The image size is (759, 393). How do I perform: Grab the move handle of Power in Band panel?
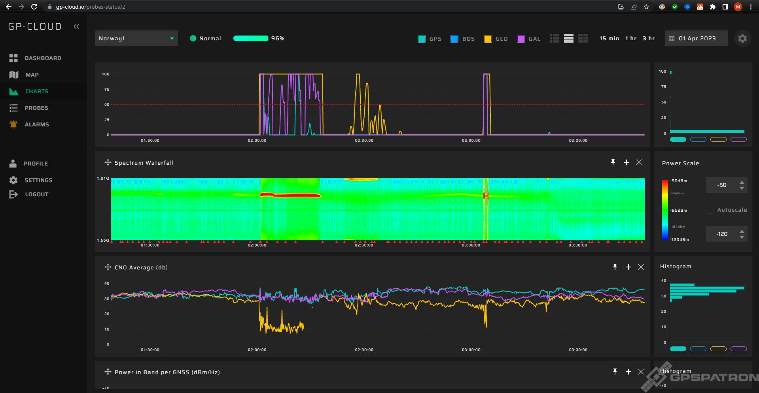pyautogui.click(x=108, y=372)
